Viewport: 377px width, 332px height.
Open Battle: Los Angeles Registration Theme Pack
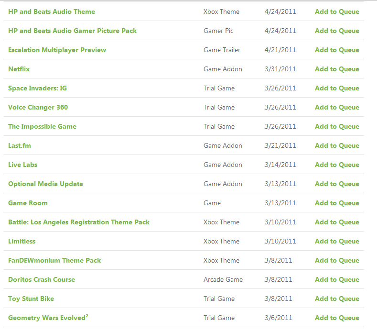point(79,222)
